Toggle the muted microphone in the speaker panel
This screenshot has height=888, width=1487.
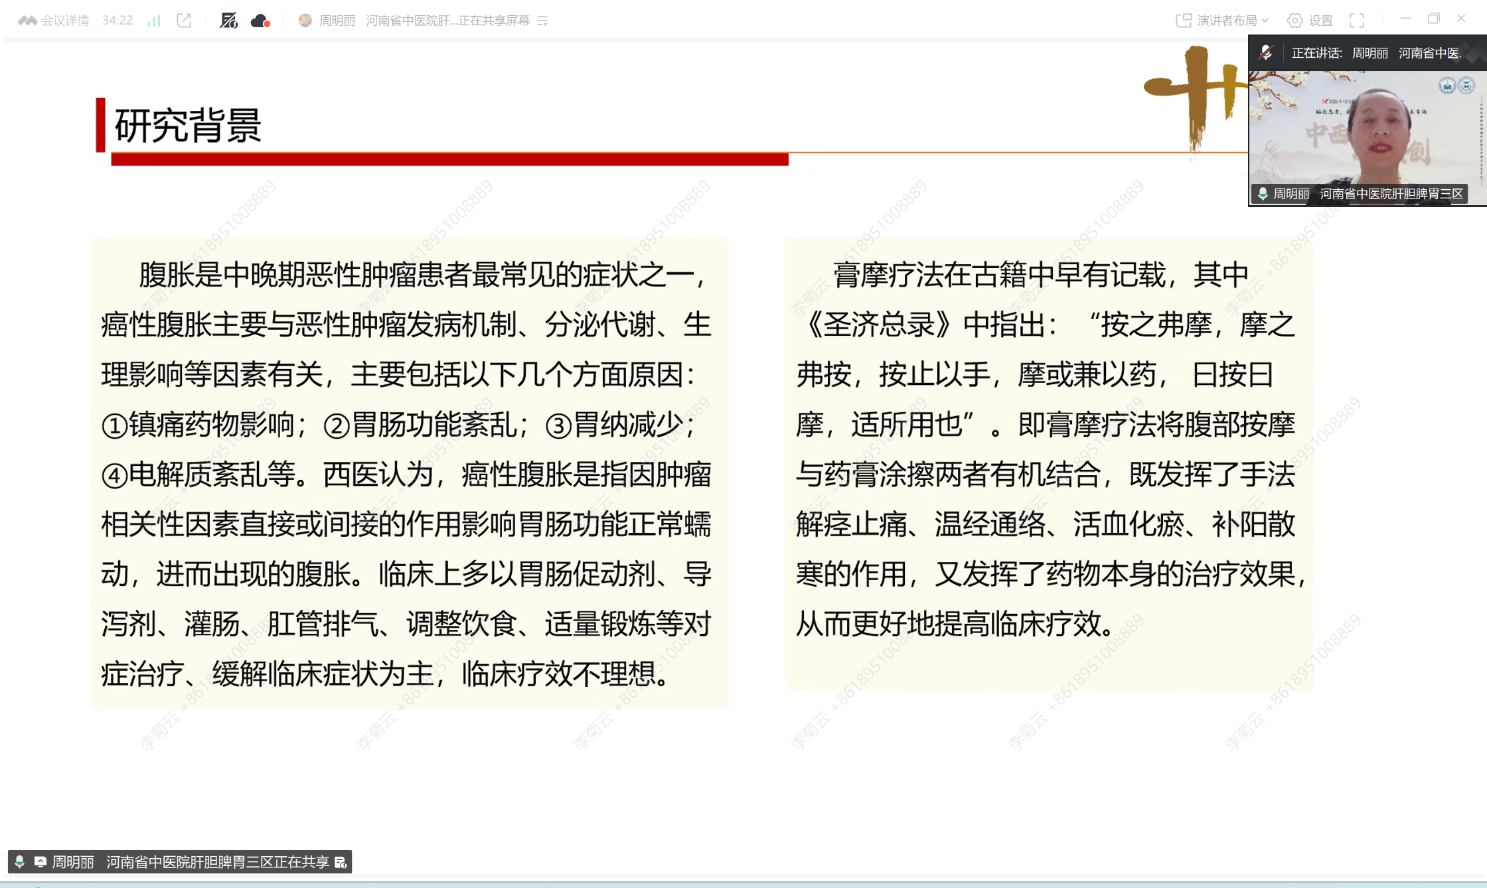point(1266,53)
